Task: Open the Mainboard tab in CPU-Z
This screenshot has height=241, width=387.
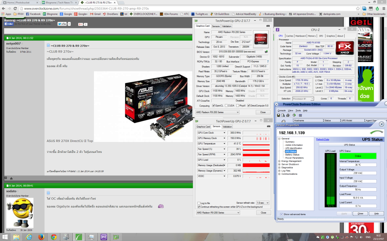Action: point(300,36)
